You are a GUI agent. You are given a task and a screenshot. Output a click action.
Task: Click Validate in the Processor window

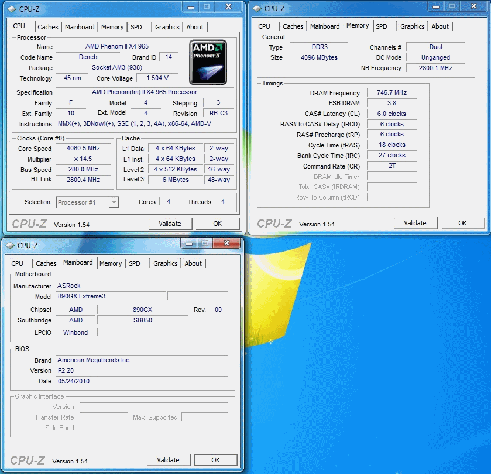click(170, 223)
